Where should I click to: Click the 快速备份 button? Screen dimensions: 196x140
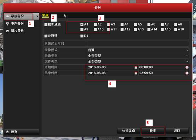coord(129,131)
